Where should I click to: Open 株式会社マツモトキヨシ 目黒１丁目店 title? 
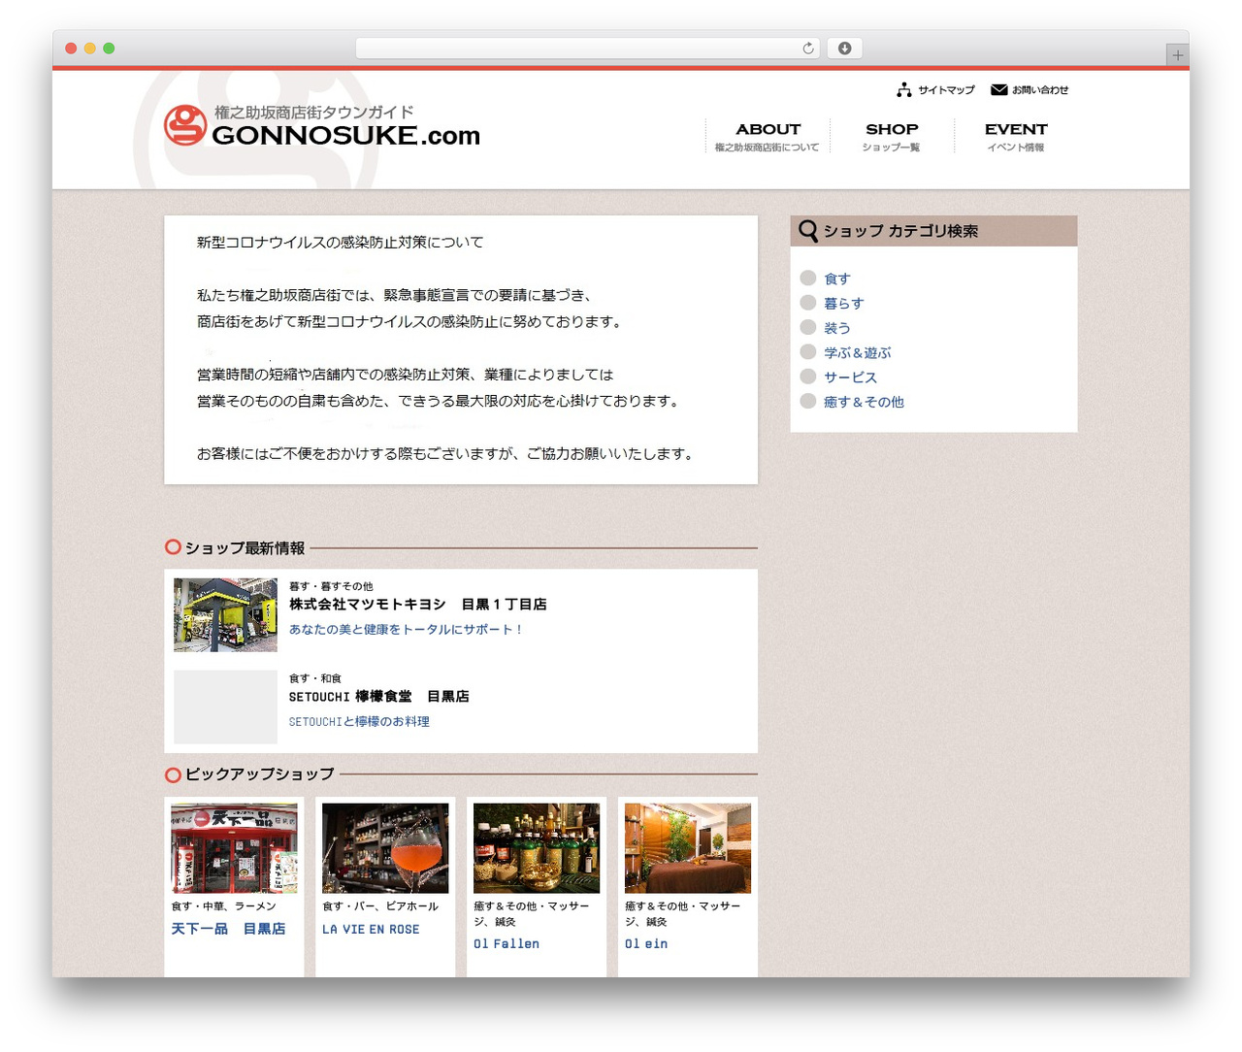[x=417, y=604]
